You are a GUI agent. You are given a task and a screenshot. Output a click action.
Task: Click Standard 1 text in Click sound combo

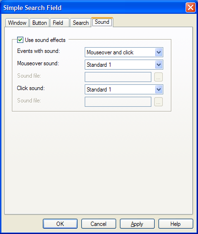(x=99, y=90)
